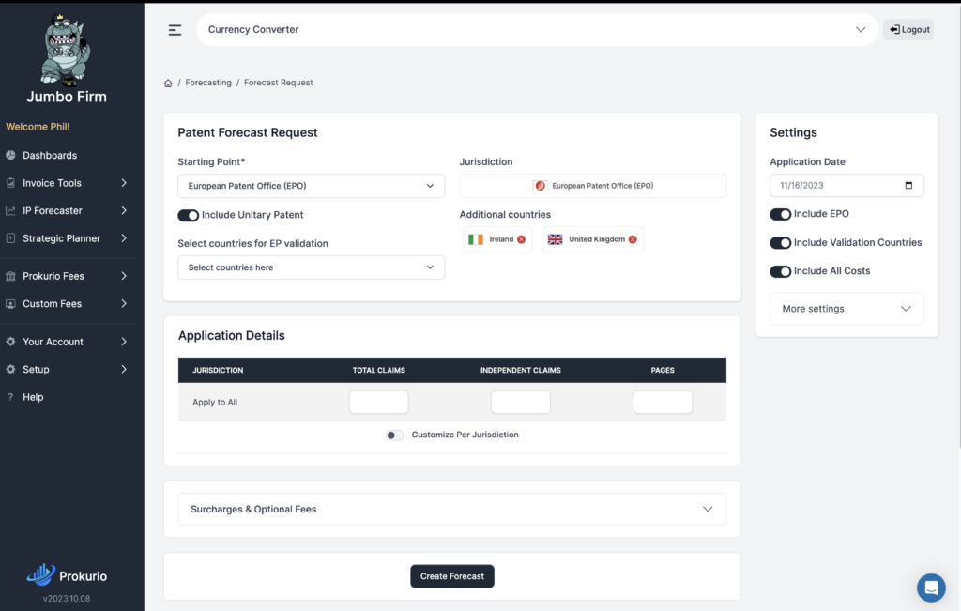This screenshot has width=961, height=611.
Task: Click the Strategic Planner sidebar icon
Action: tap(10, 237)
